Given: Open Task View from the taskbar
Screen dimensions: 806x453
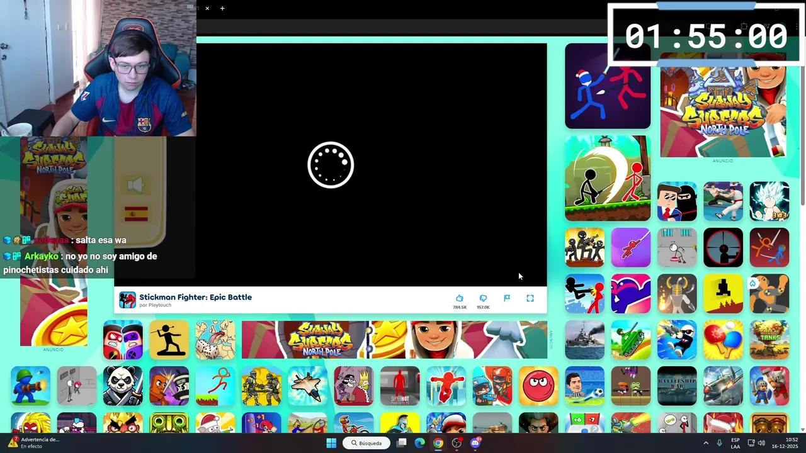Looking at the screenshot, I should pos(402,443).
